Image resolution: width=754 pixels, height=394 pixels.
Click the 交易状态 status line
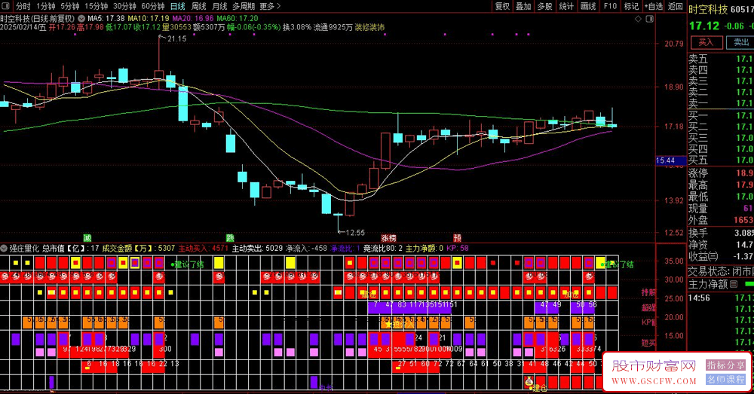click(x=721, y=271)
